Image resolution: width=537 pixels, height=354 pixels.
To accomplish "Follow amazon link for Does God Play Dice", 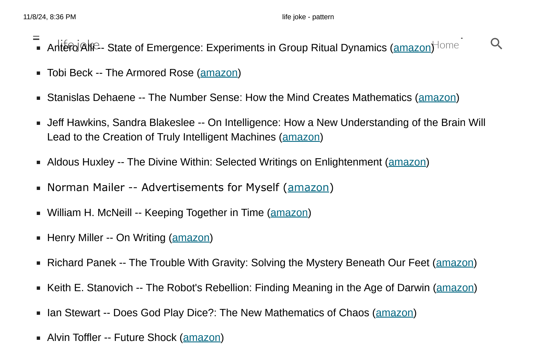I will click(x=395, y=313).
